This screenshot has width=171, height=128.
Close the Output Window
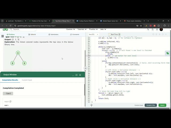click(x=80, y=75)
